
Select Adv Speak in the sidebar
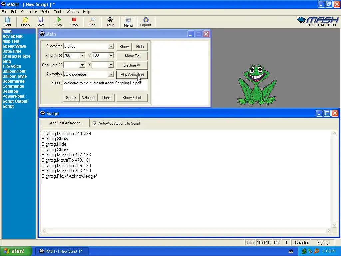tap(12, 36)
